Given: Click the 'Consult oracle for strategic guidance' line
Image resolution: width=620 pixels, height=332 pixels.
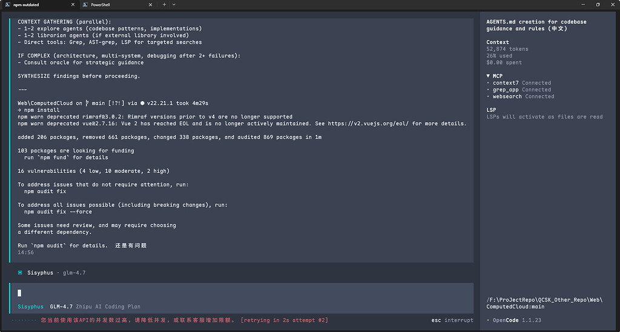Looking at the screenshot, I should coord(81,63).
